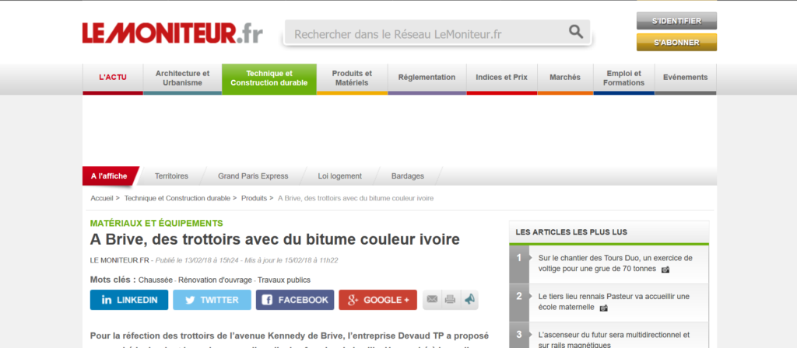This screenshot has width=797, height=348.
Task: Print the article using printer icon
Action: coord(450,300)
